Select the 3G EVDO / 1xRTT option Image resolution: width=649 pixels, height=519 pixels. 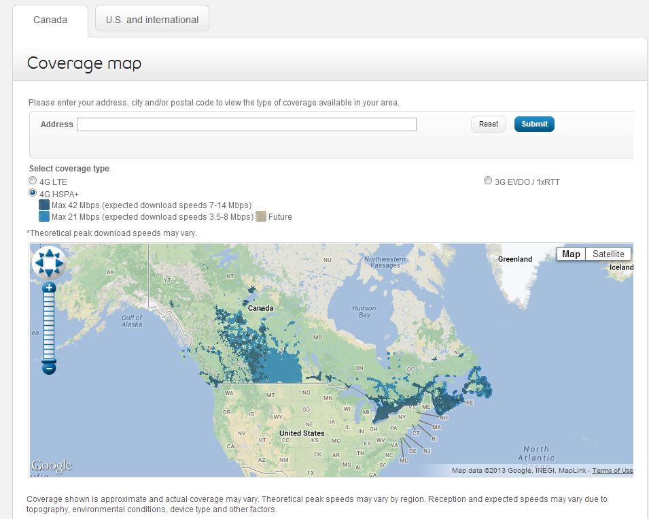pos(487,181)
